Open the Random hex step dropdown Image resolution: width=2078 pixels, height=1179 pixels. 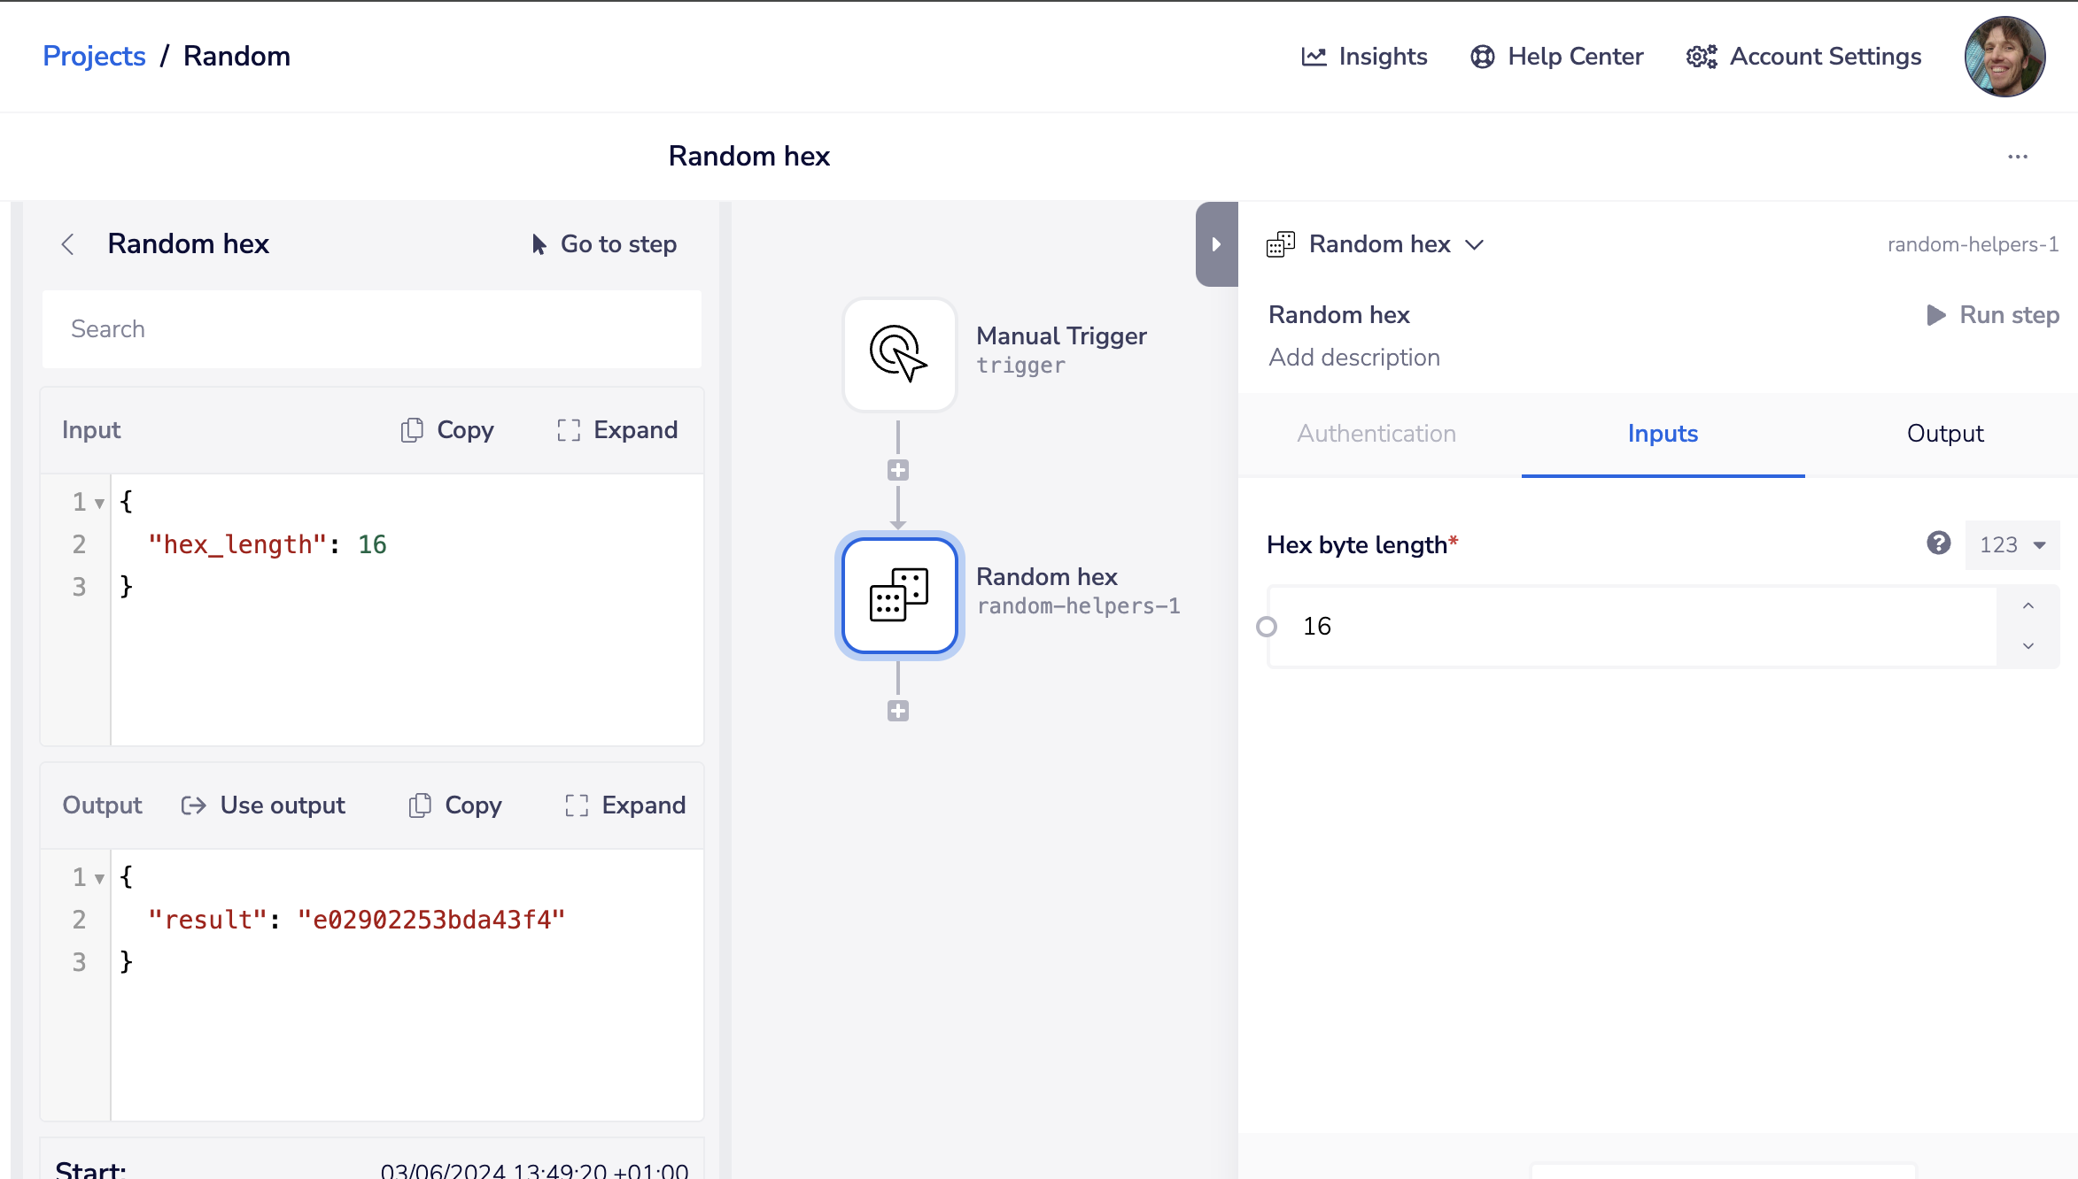(x=1474, y=244)
